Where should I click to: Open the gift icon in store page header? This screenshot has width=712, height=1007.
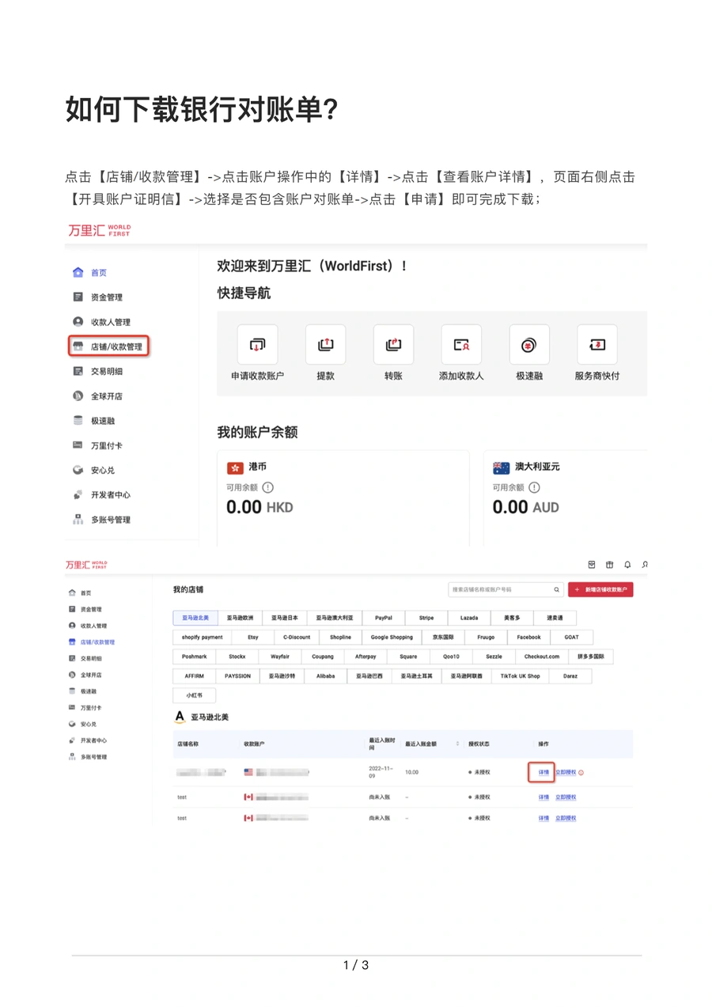click(x=609, y=565)
